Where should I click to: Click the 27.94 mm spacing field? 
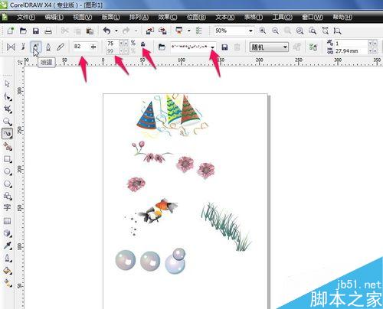click(351, 51)
